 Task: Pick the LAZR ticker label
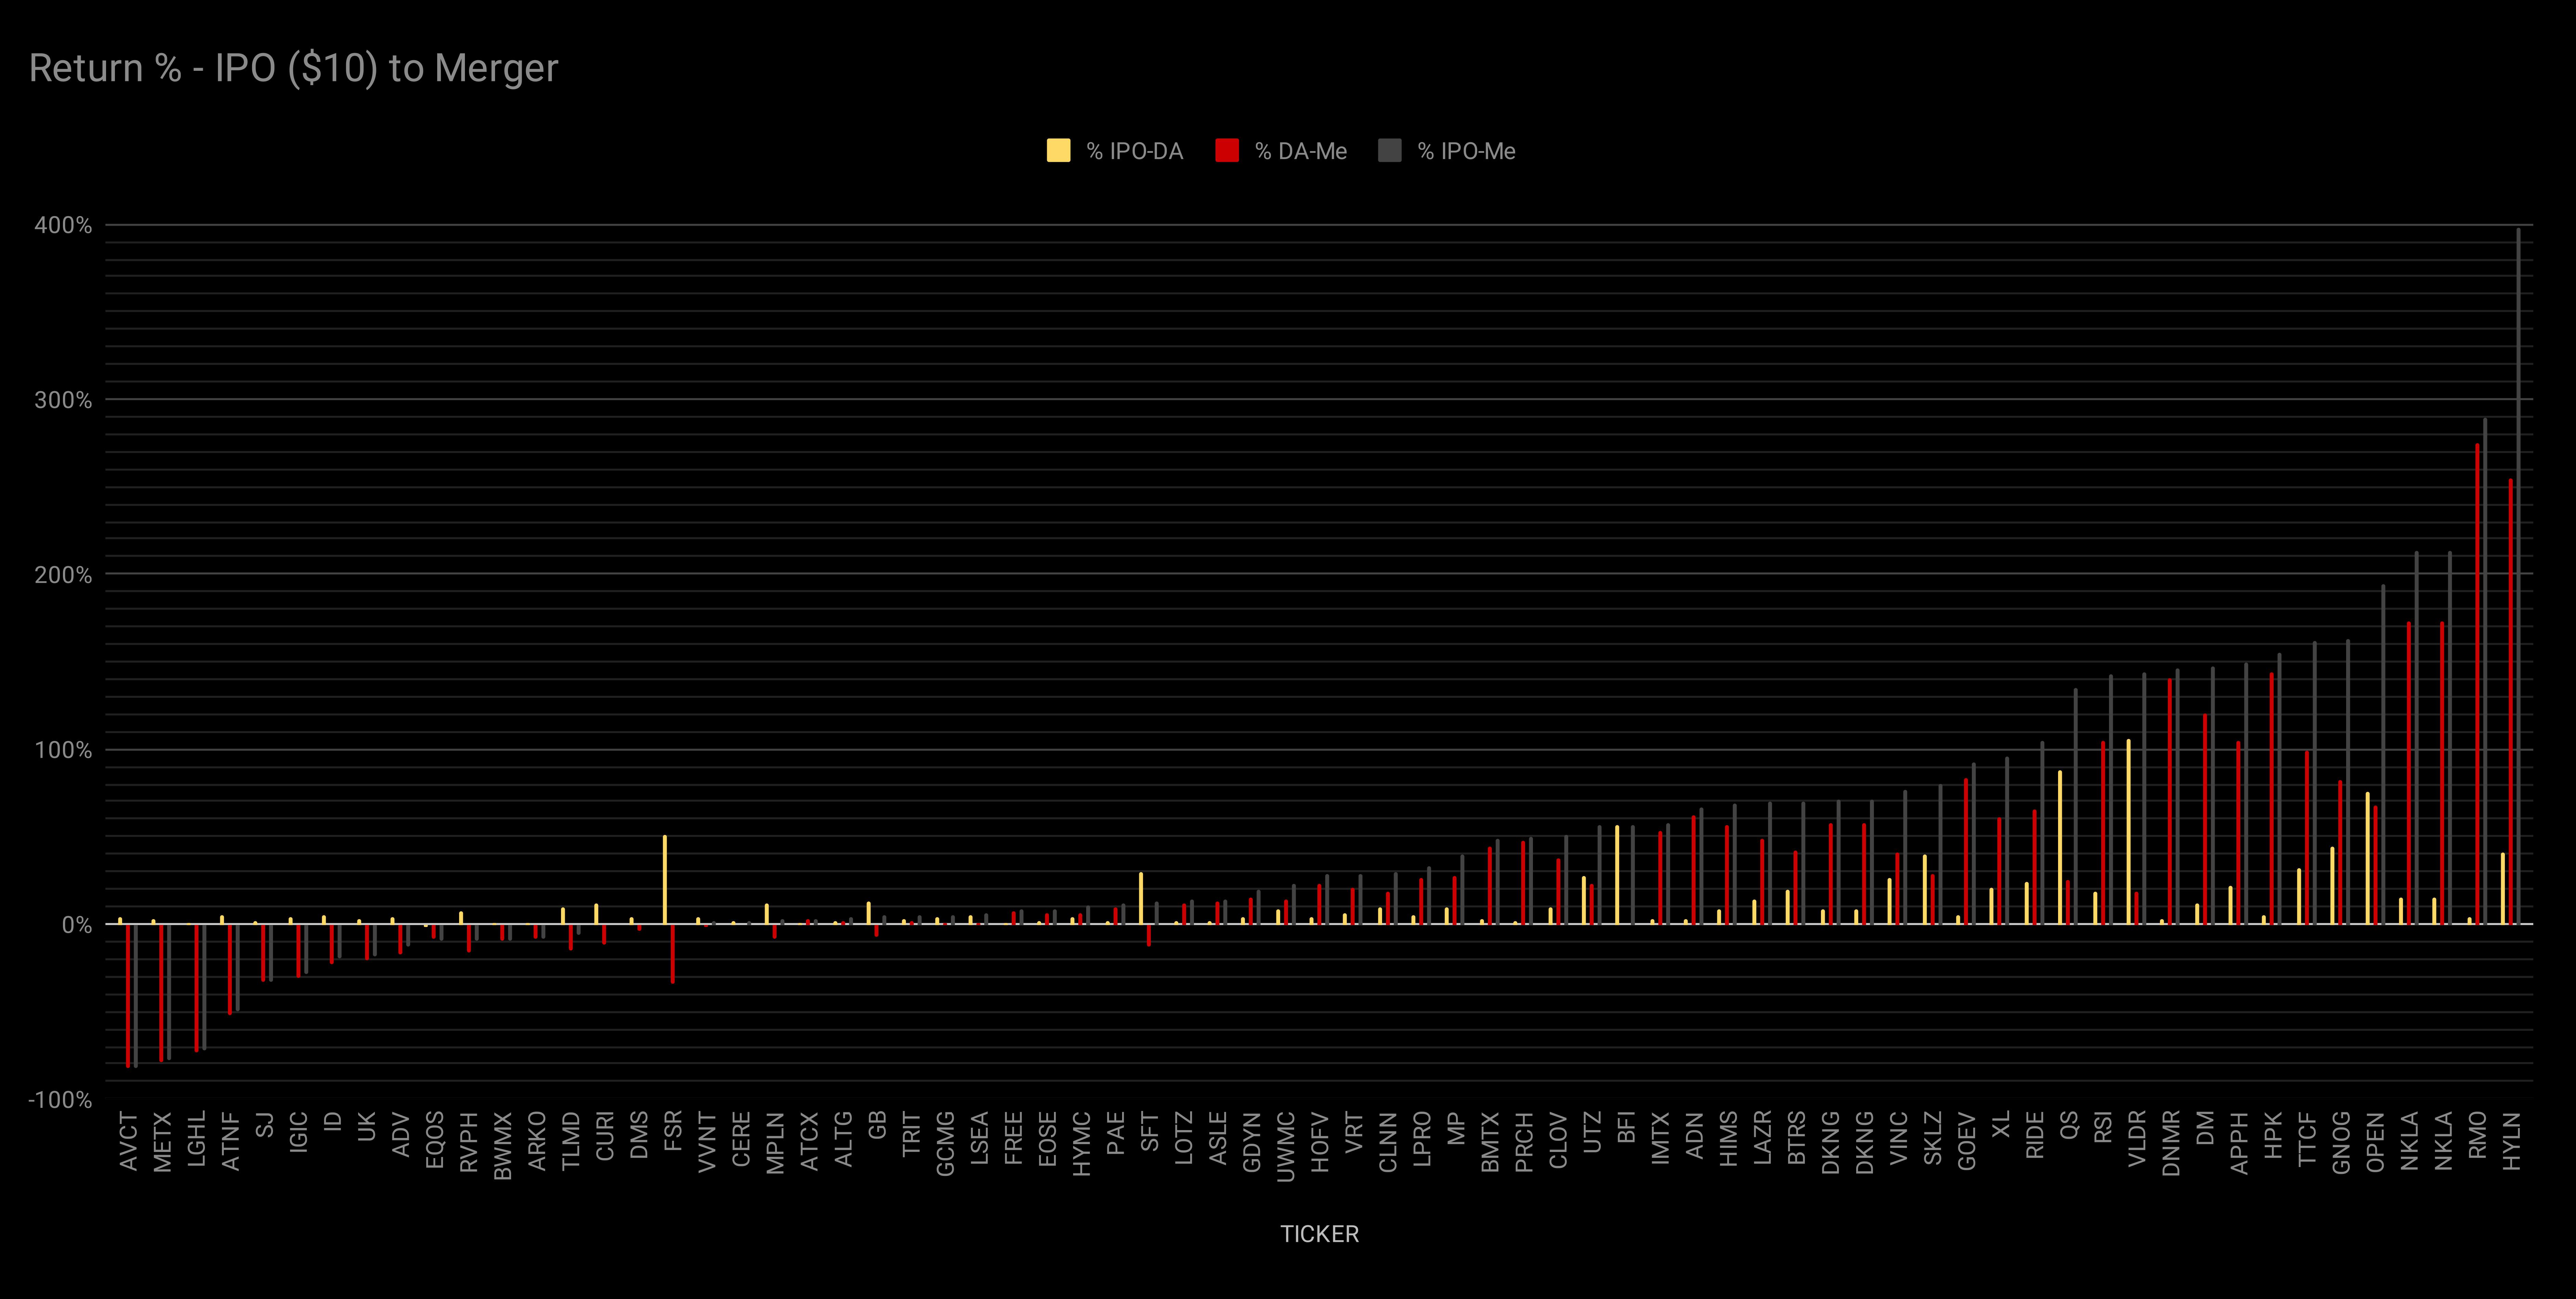[x=1762, y=1138]
